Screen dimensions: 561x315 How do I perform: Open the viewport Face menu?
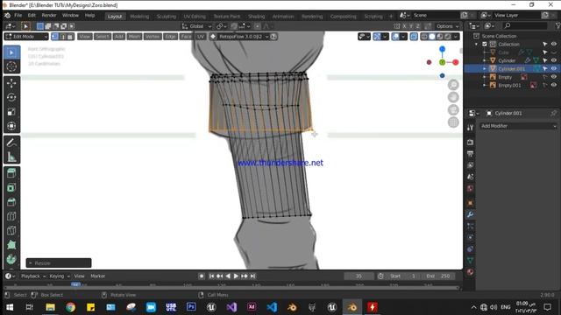point(186,37)
